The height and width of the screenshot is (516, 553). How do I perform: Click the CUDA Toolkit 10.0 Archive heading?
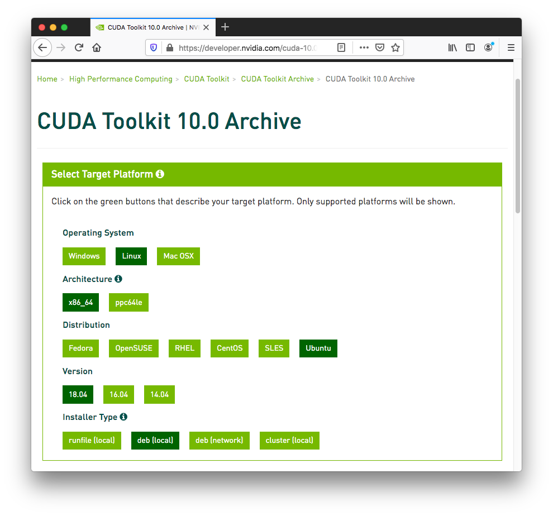coord(169,121)
